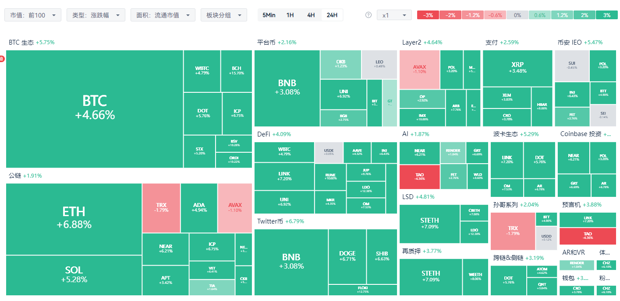Click the STX +5.20% tile

199,151
